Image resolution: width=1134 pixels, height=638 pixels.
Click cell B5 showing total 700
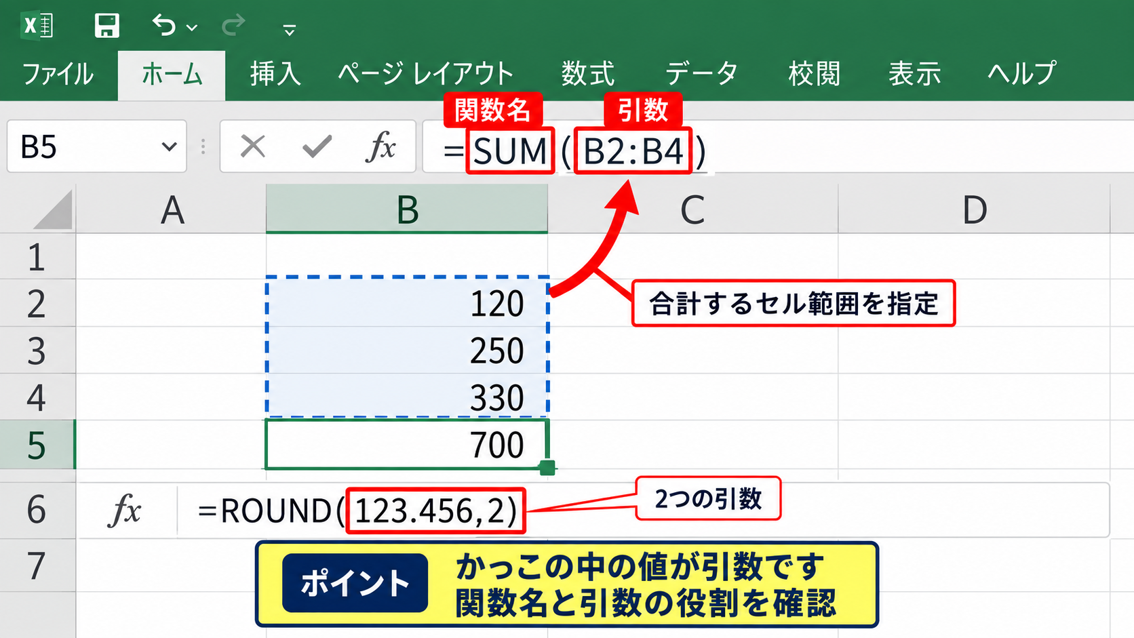(407, 445)
